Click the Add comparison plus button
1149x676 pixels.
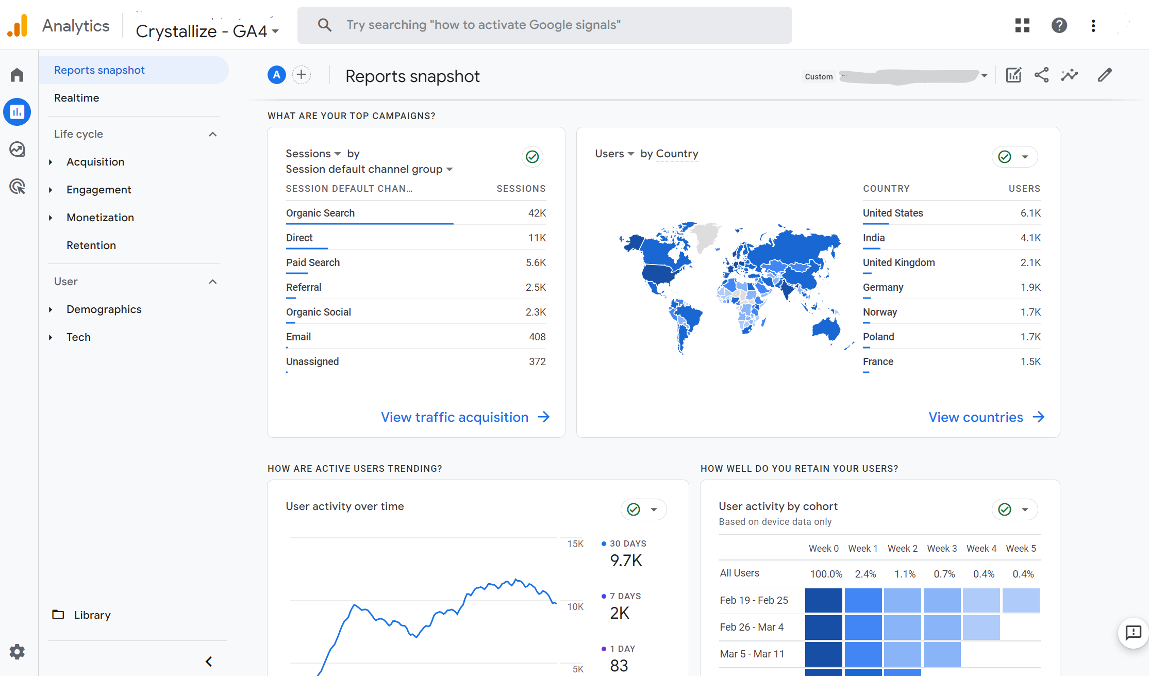click(x=302, y=75)
